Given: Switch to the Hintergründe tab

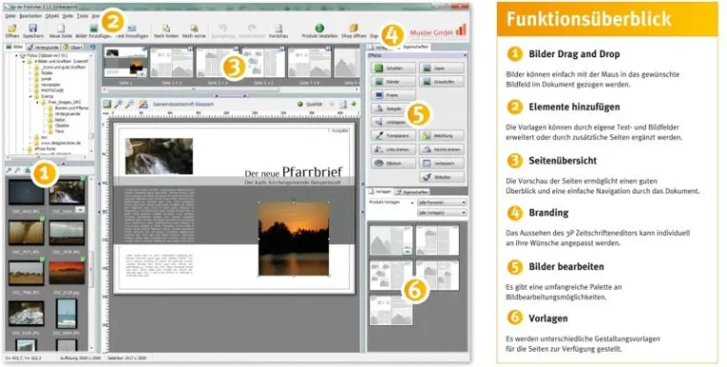Looking at the screenshot, I should click(x=43, y=48).
